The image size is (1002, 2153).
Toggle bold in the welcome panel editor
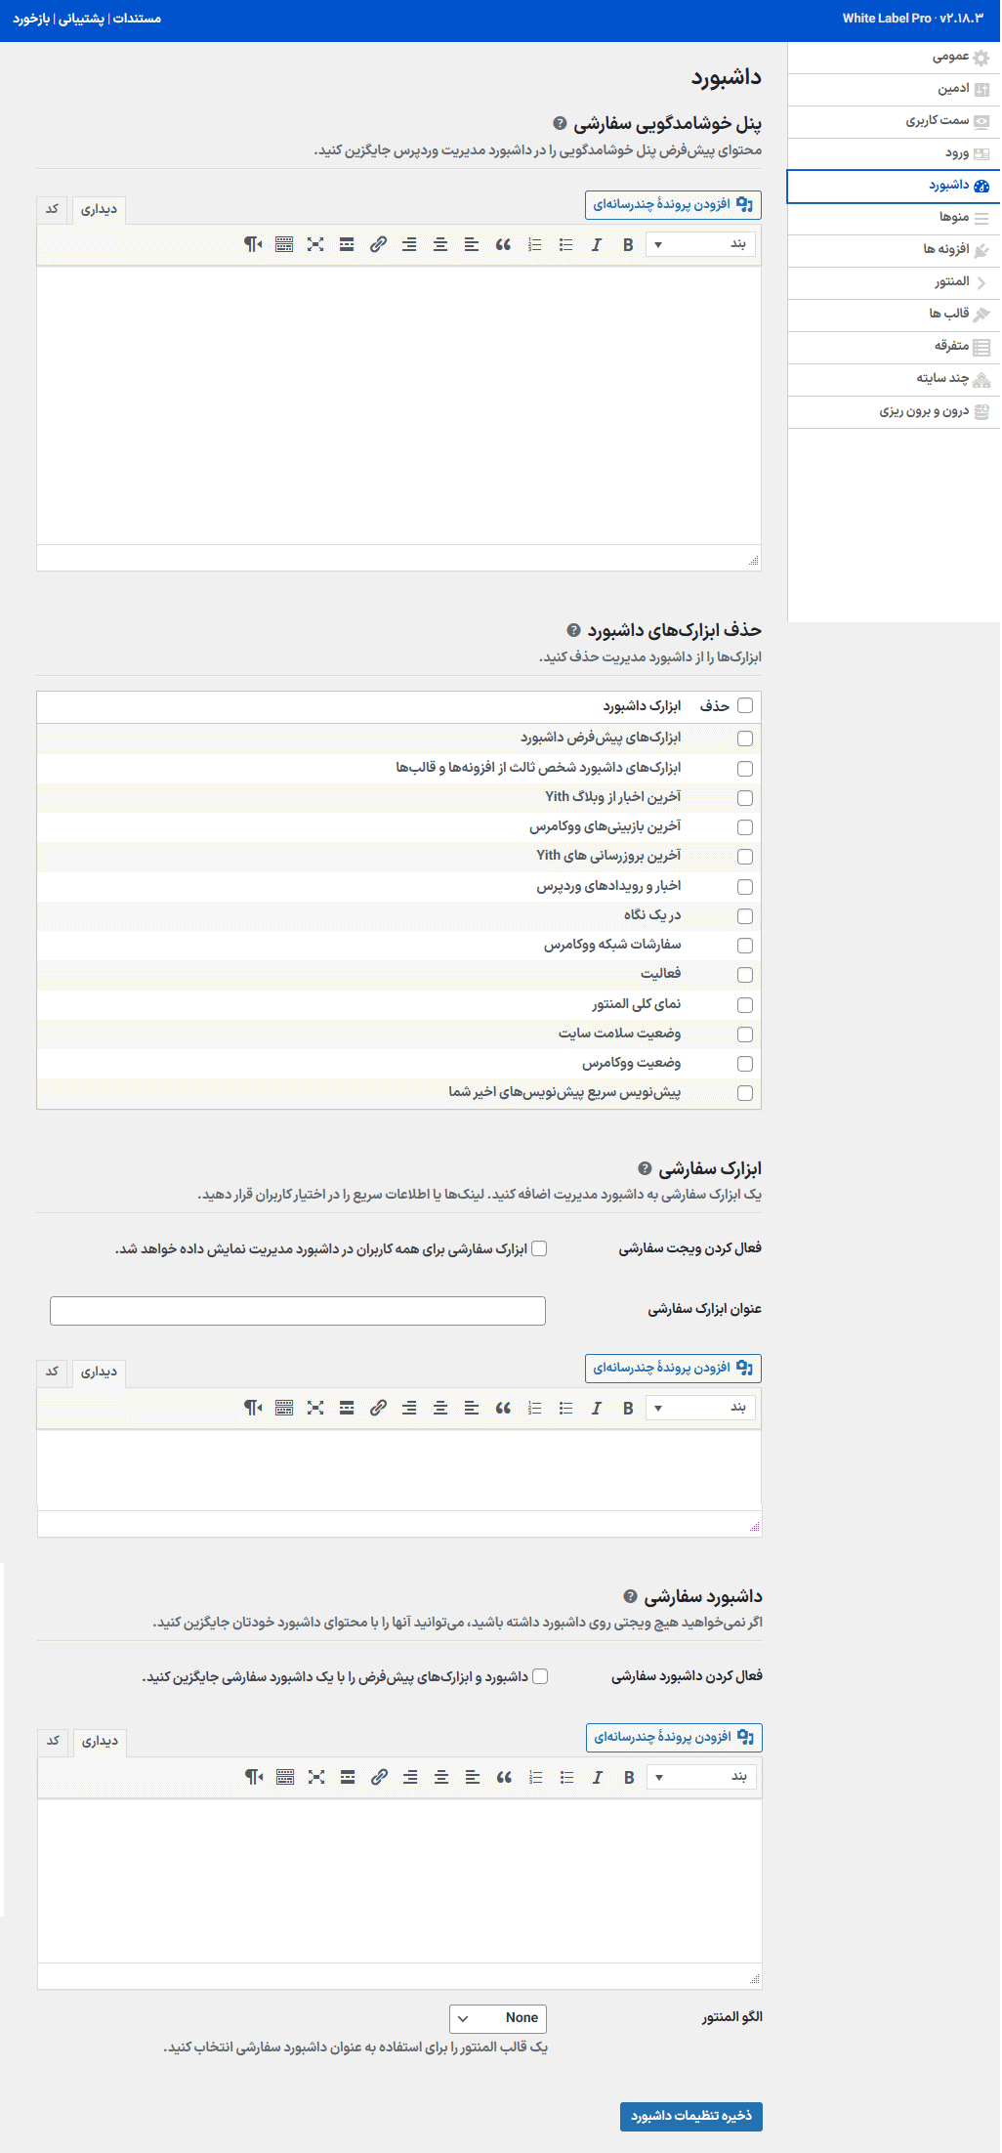628,245
